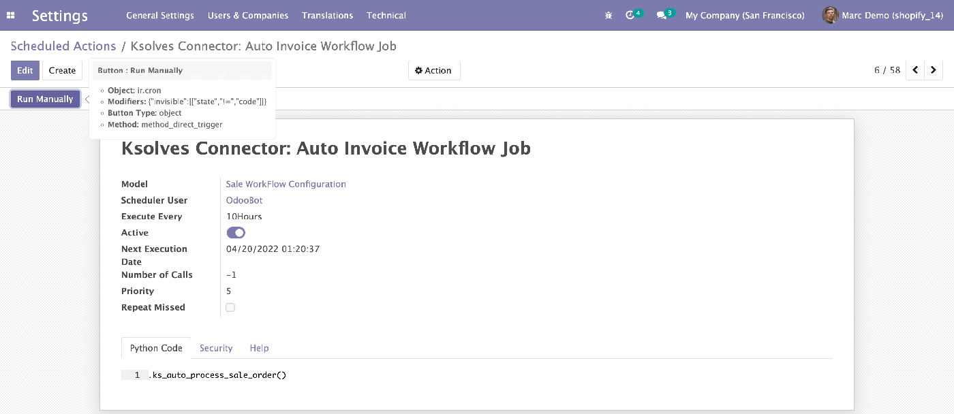
Task: Switch to the Python Code tab
Action: 156,348
